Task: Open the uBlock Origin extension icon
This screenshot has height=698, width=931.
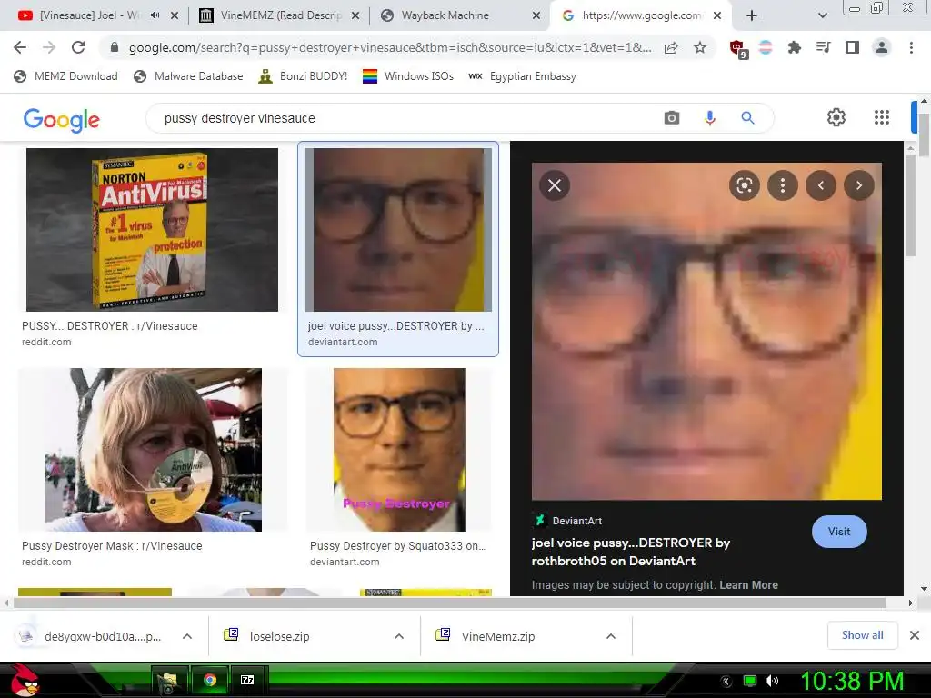Action: (x=738, y=49)
